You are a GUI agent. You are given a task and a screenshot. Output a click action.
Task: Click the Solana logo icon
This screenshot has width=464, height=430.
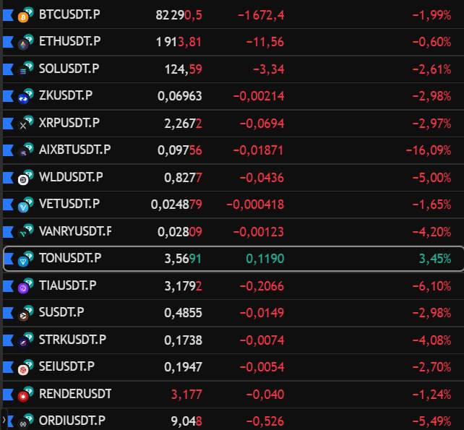point(23,72)
